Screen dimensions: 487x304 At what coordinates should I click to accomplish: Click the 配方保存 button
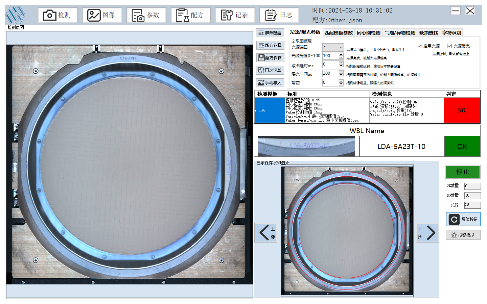270,58
